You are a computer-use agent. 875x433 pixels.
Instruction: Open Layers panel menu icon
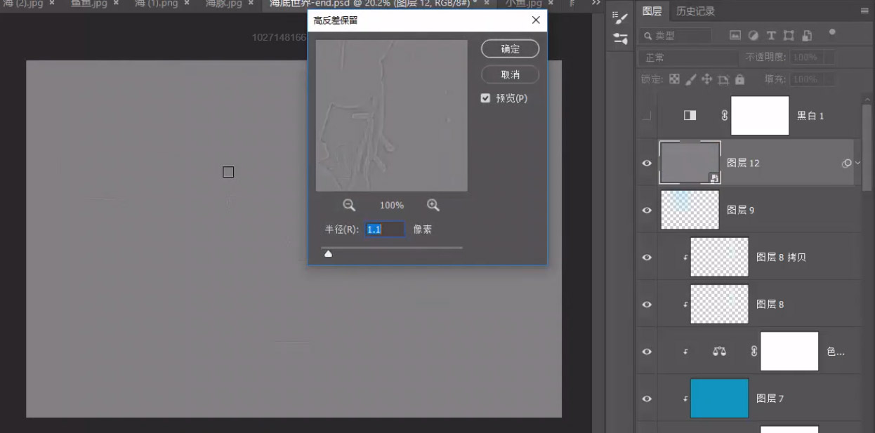(x=864, y=11)
